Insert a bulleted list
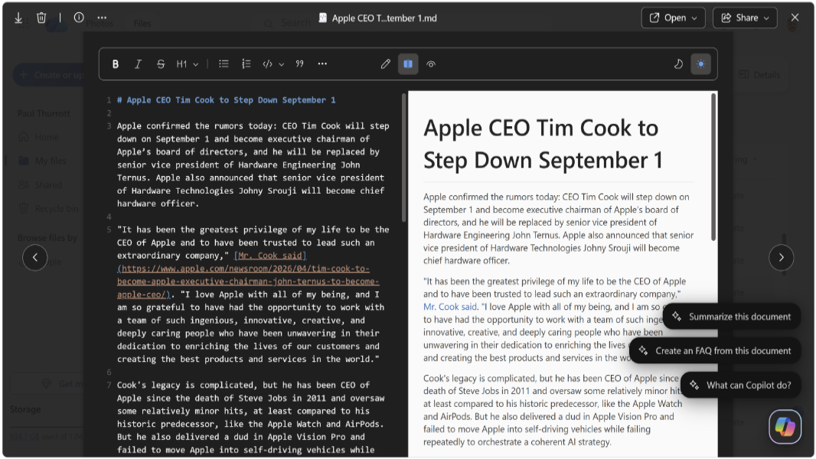The width and height of the screenshot is (816, 459). click(x=224, y=63)
